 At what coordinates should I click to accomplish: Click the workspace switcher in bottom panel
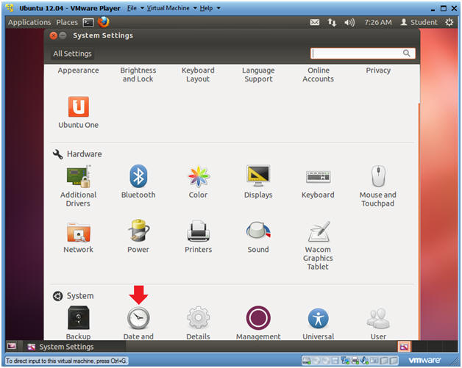pyautogui.click(x=404, y=347)
